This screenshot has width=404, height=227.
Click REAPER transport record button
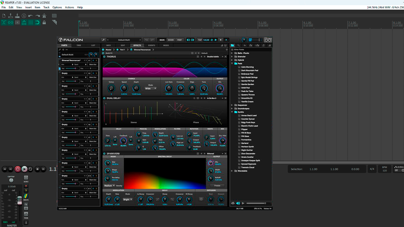tap(18, 169)
